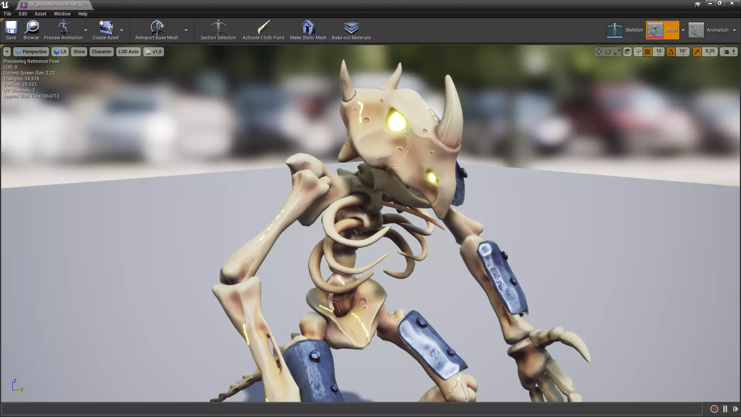The height and width of the screenshot is (417, 741).
Task: Toggle grid snapping on or off
Action: point(648,52)
